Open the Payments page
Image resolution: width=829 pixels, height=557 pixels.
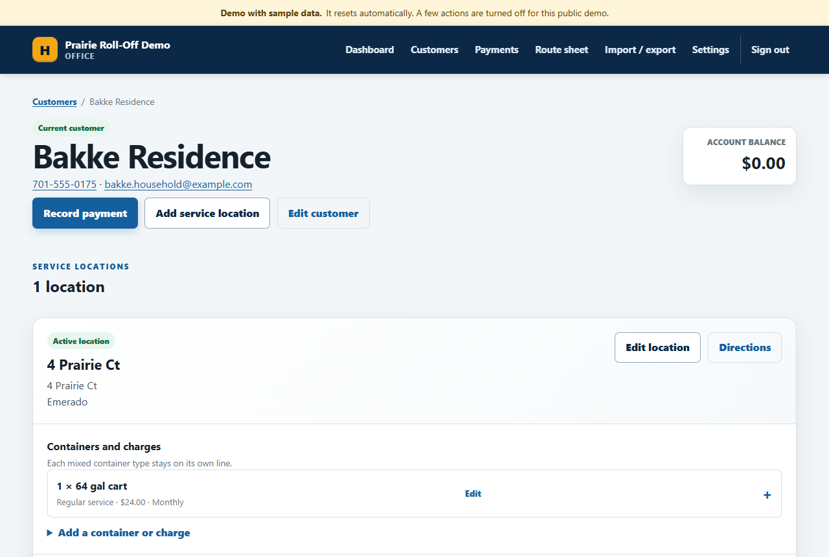[x=497, y=50]
